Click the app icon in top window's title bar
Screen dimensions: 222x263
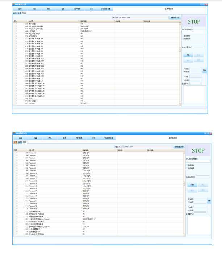coord(14,4)
